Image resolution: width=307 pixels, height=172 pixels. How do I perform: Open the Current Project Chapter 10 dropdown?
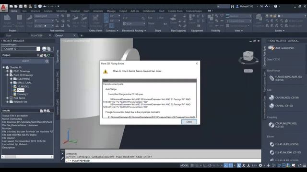[38, 49]
